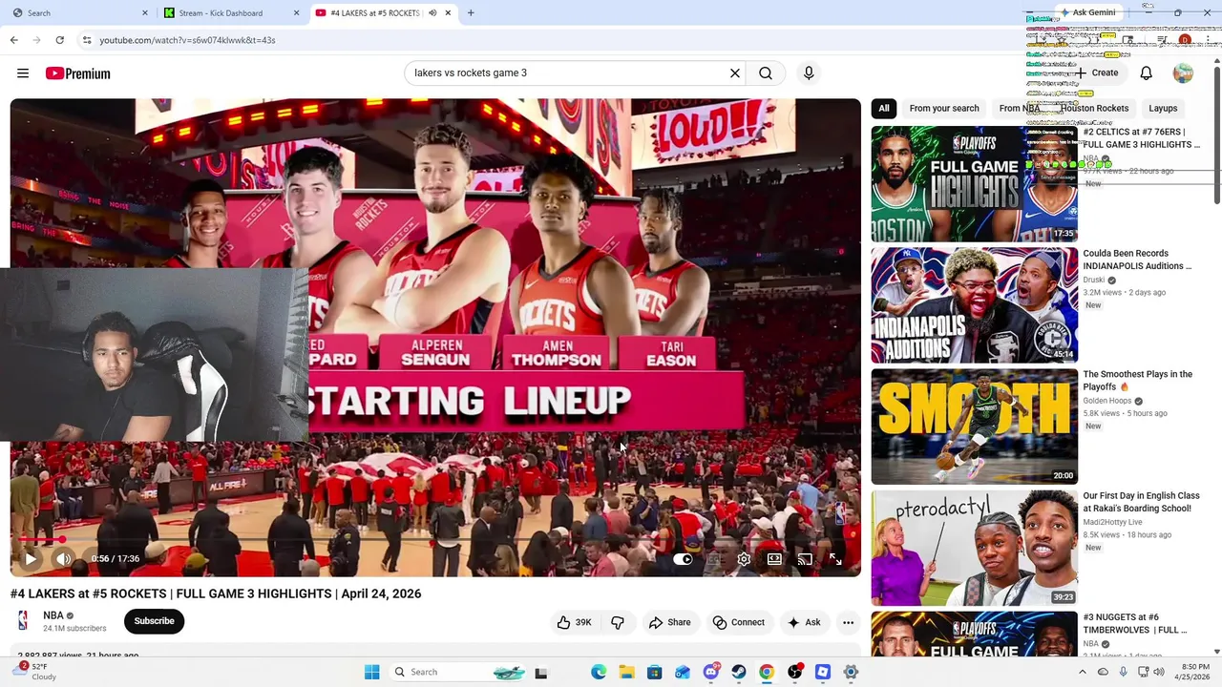The width and height of the screenshot is (1222, 687).
Task: Cast video with Play on TV icon
Action: [805, 559]
